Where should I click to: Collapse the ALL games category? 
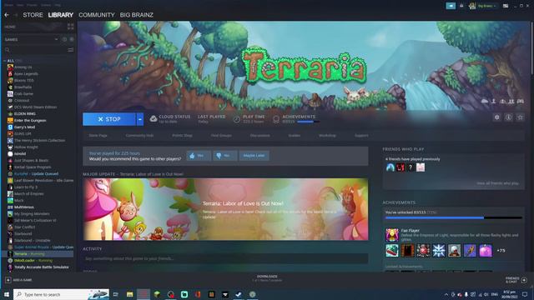click(x=5, y=61)
